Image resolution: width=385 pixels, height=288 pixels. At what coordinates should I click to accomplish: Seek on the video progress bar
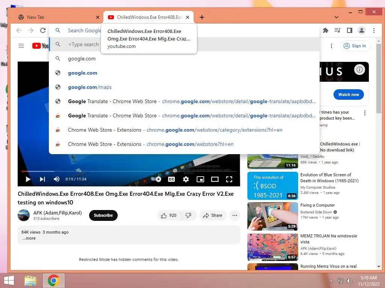pyautogui.click(x=129, y=171)
